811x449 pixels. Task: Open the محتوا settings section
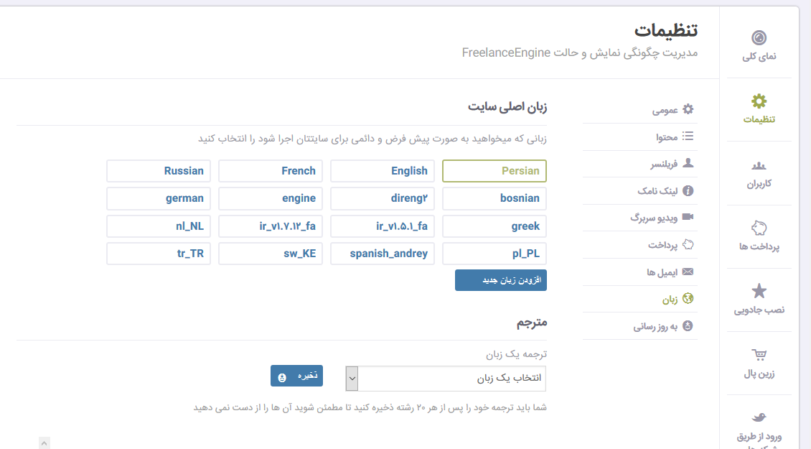click(x=639, y=136)
